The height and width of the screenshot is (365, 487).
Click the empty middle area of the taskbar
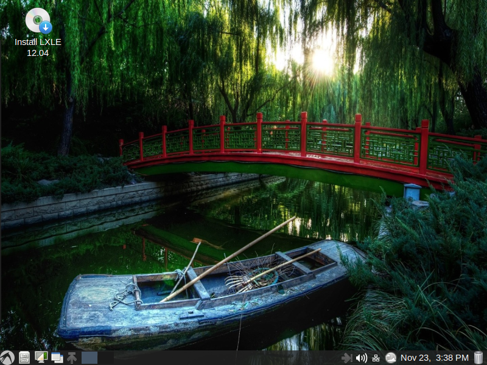point(219,358)
